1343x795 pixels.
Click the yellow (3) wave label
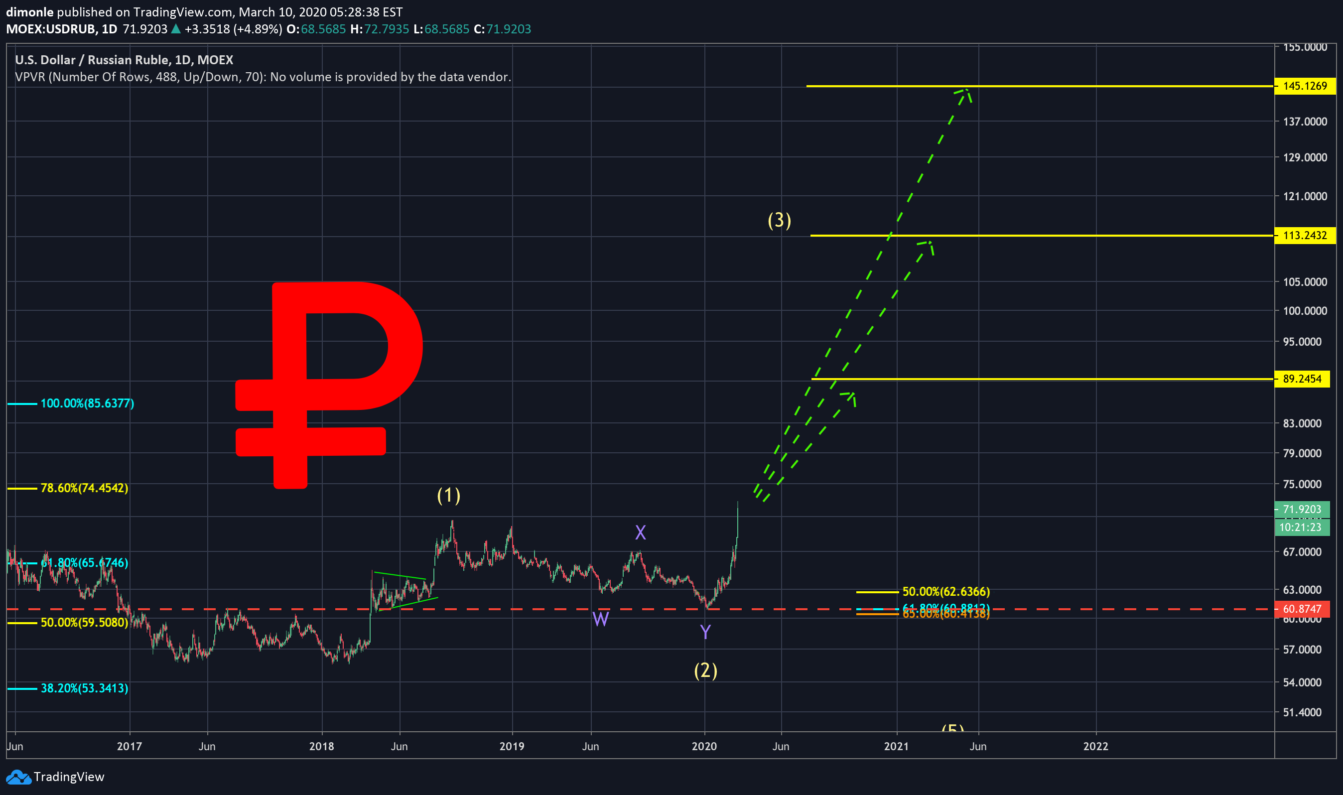tap(779, 220)
